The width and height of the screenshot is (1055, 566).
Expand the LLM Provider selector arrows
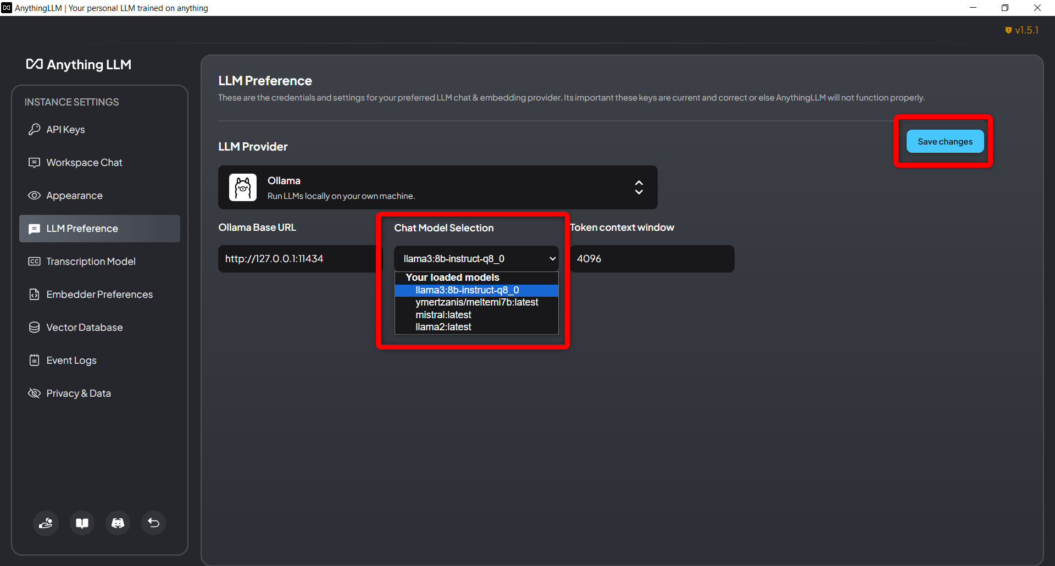(x=638, y=187)
